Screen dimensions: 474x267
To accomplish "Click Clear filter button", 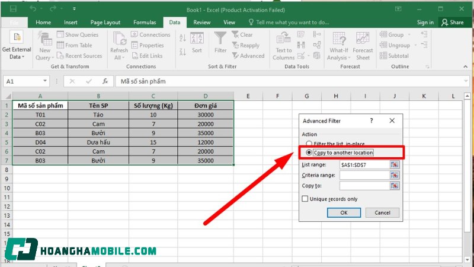I will tap(242, 34).
